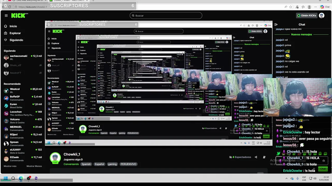Open sachauzumaki's channel in the Siguiendo list
Image resolution: width=332 pixels, height=186 pixels.
[x=23, y=58]
